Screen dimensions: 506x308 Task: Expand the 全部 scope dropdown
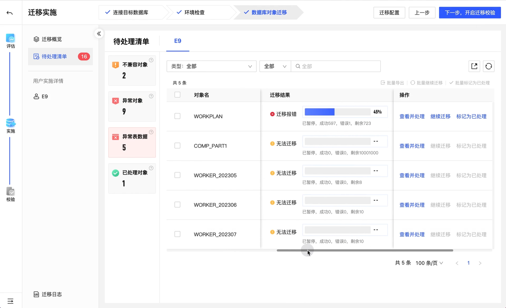point(275,66)
